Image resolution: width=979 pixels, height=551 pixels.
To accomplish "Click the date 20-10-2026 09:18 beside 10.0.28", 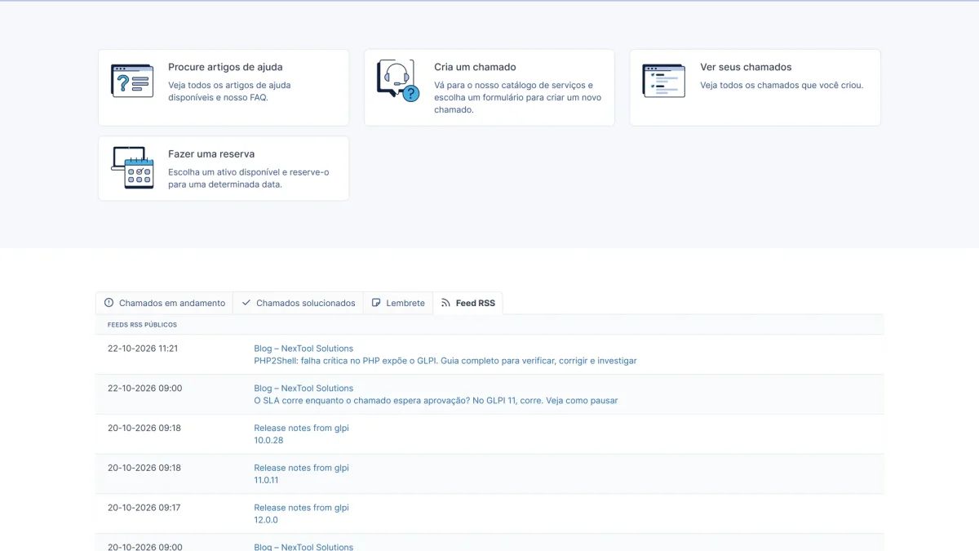I will pos(144,428).
